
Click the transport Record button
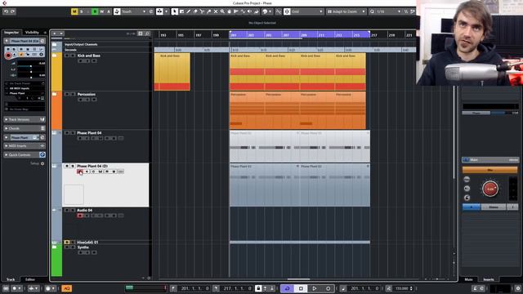coord(328,288)
